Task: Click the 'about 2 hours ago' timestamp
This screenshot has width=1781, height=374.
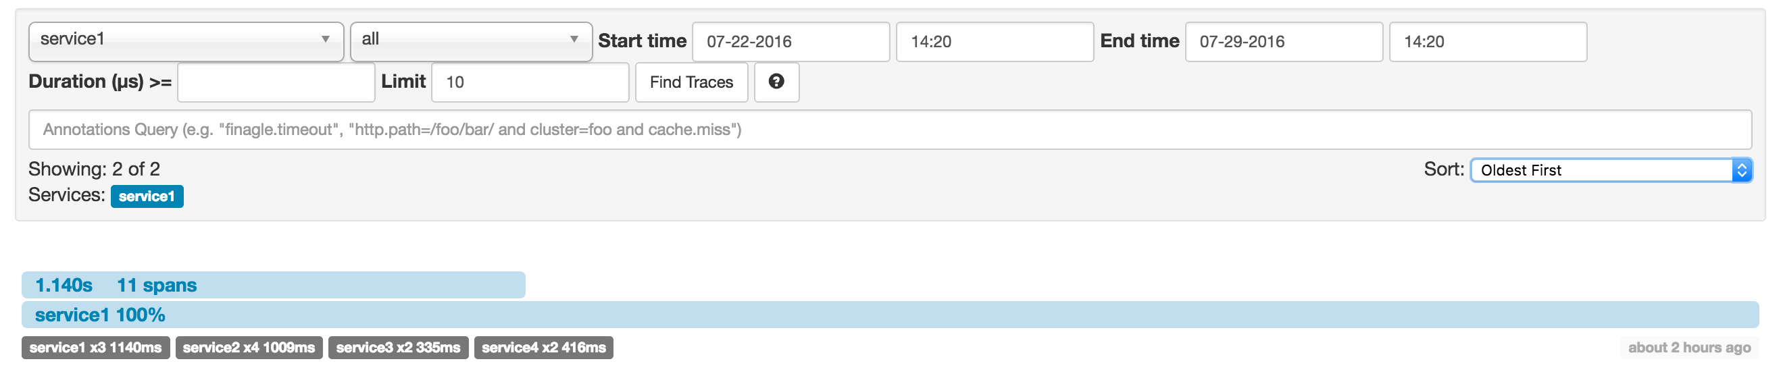Action: click(x=1688, y=348)
